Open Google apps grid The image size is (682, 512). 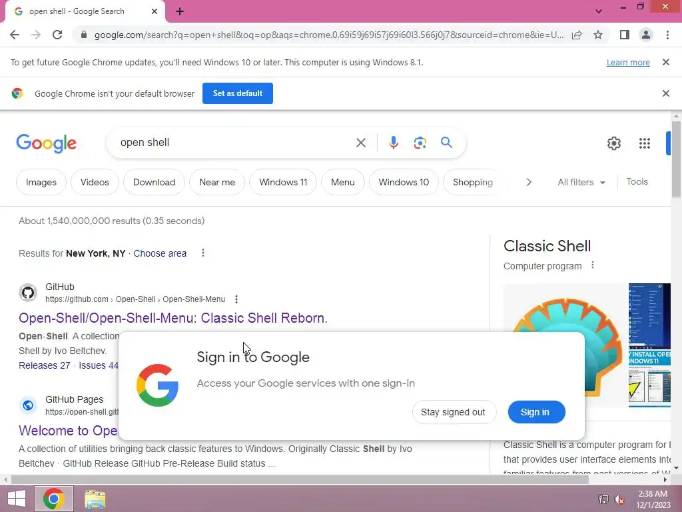[x=644, y=143]
